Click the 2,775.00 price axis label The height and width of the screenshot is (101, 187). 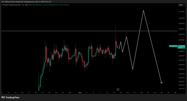pyautogui.click(x=182, y=12)
